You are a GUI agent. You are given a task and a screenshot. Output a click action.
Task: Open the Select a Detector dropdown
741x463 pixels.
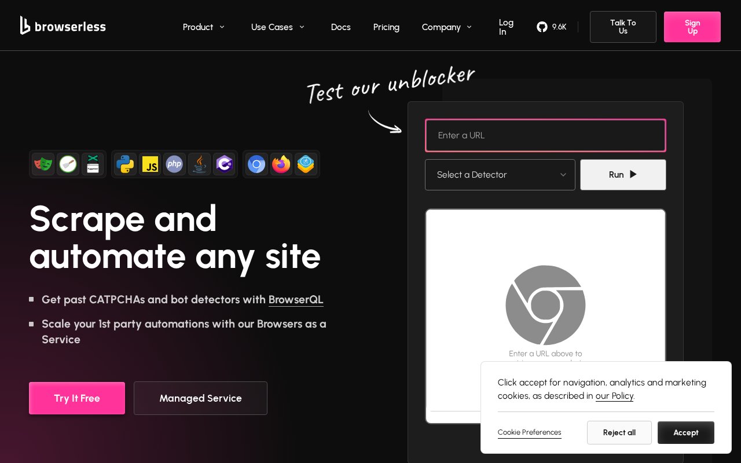pyautogui.click(x=500, y=175)
